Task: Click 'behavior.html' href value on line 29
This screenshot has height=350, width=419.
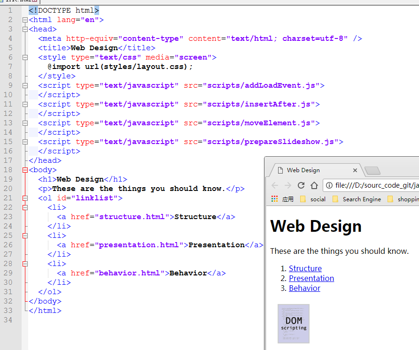Action: 129,273
